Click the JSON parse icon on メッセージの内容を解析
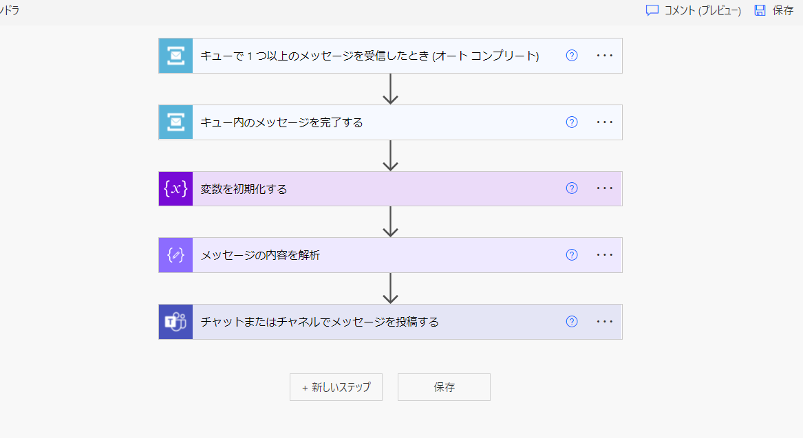 tap(175, 255)
